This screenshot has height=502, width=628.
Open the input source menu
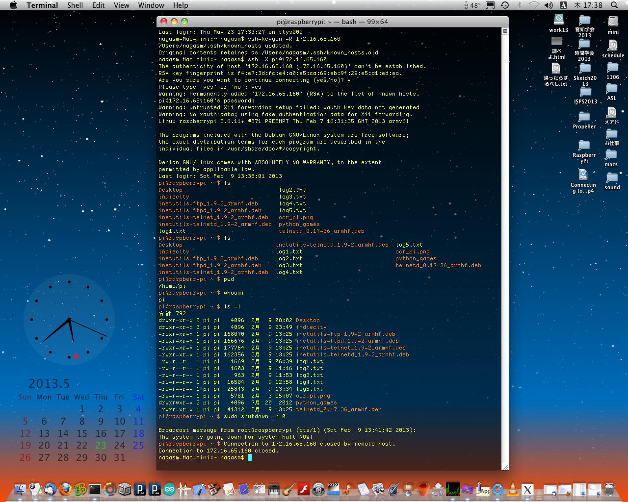tap(563, 5)
